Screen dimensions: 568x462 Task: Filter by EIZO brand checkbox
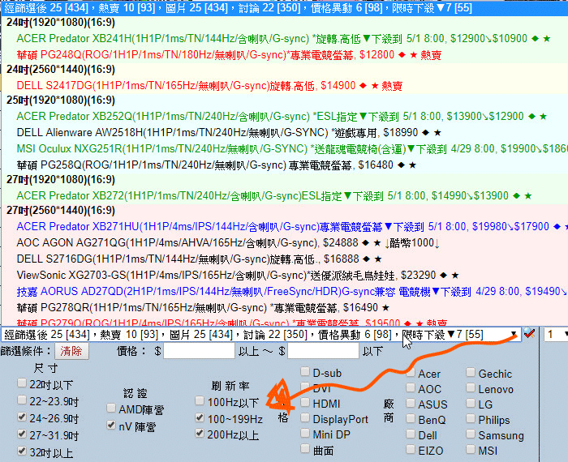411,449
